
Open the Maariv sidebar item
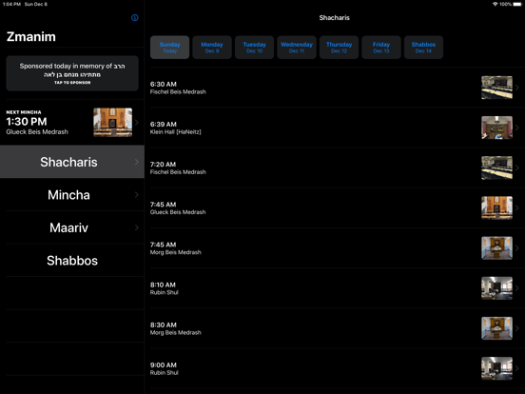coord(72,227)
